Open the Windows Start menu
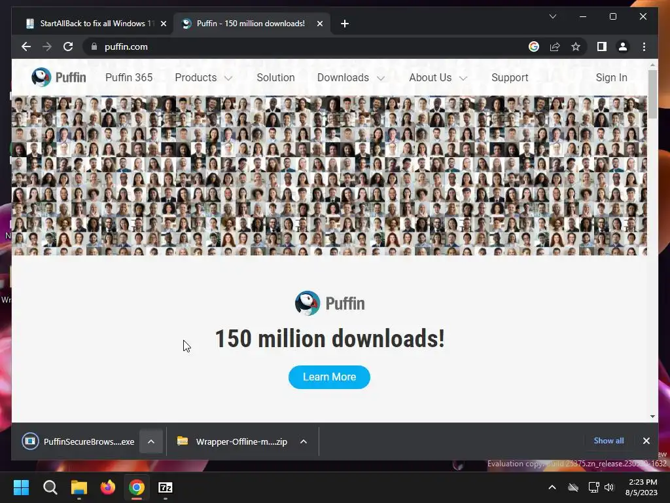 click(21, 487)
